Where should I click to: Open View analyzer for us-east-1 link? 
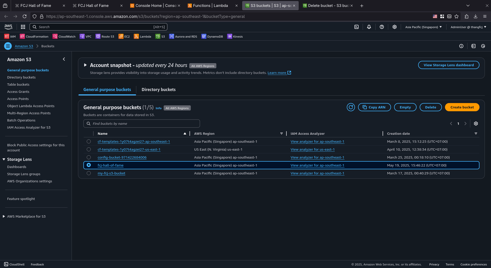coord(313,149)
